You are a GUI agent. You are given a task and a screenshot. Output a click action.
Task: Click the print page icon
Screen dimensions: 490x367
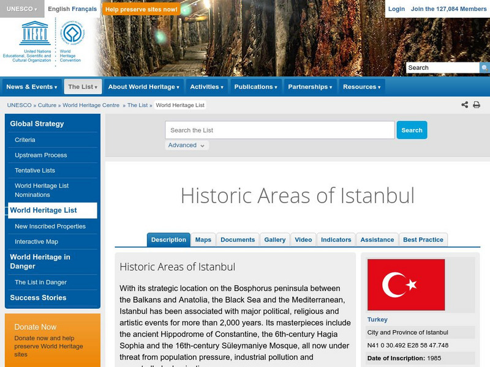(x=477, y=105)
